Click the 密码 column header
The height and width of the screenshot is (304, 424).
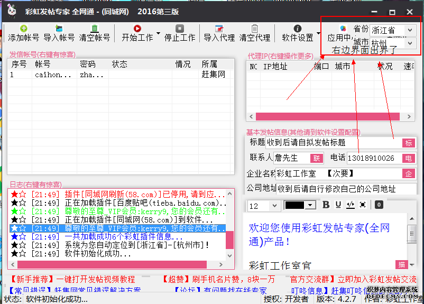pos(87,65)
